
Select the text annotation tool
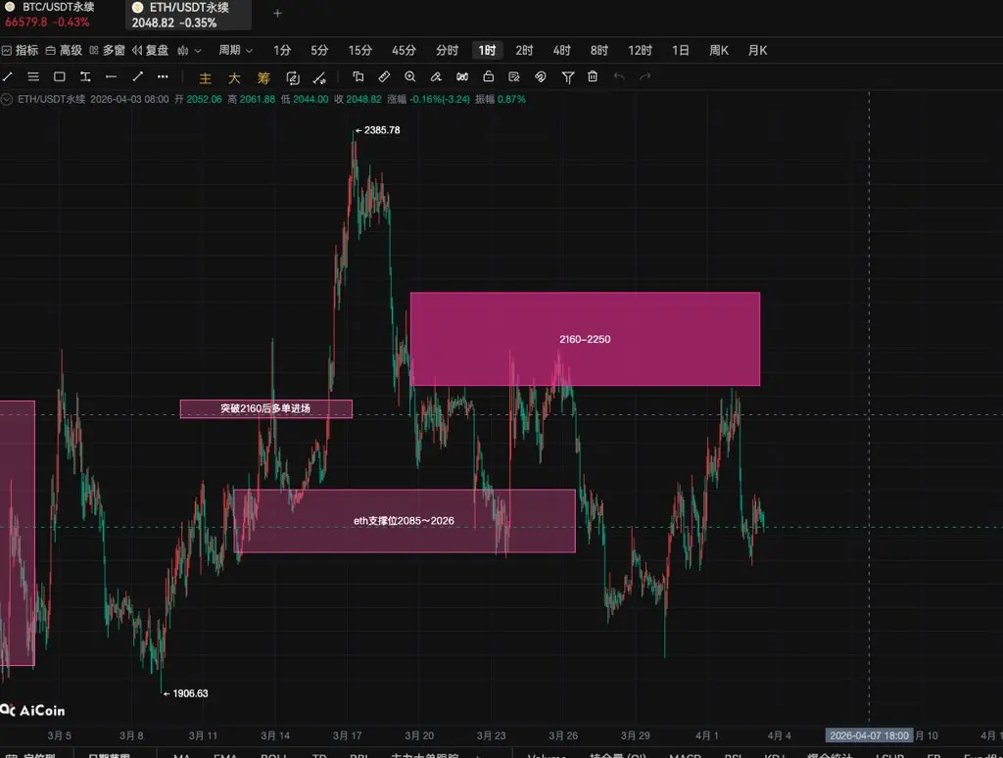click(85, 76)
